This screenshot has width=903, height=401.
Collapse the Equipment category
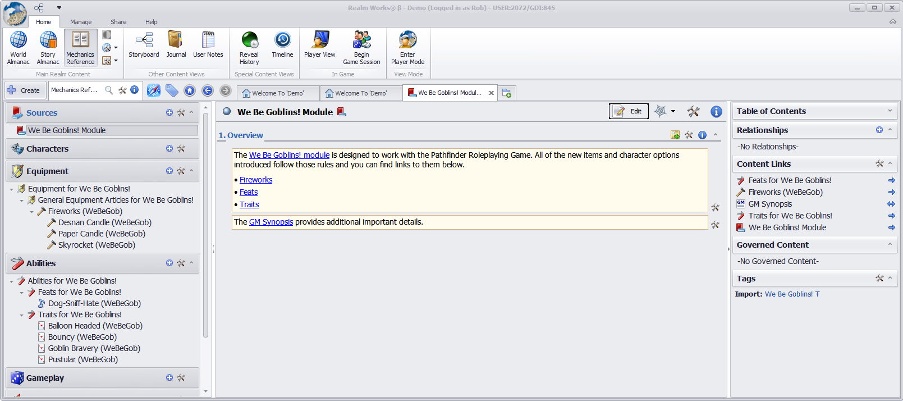coord(191,171)
